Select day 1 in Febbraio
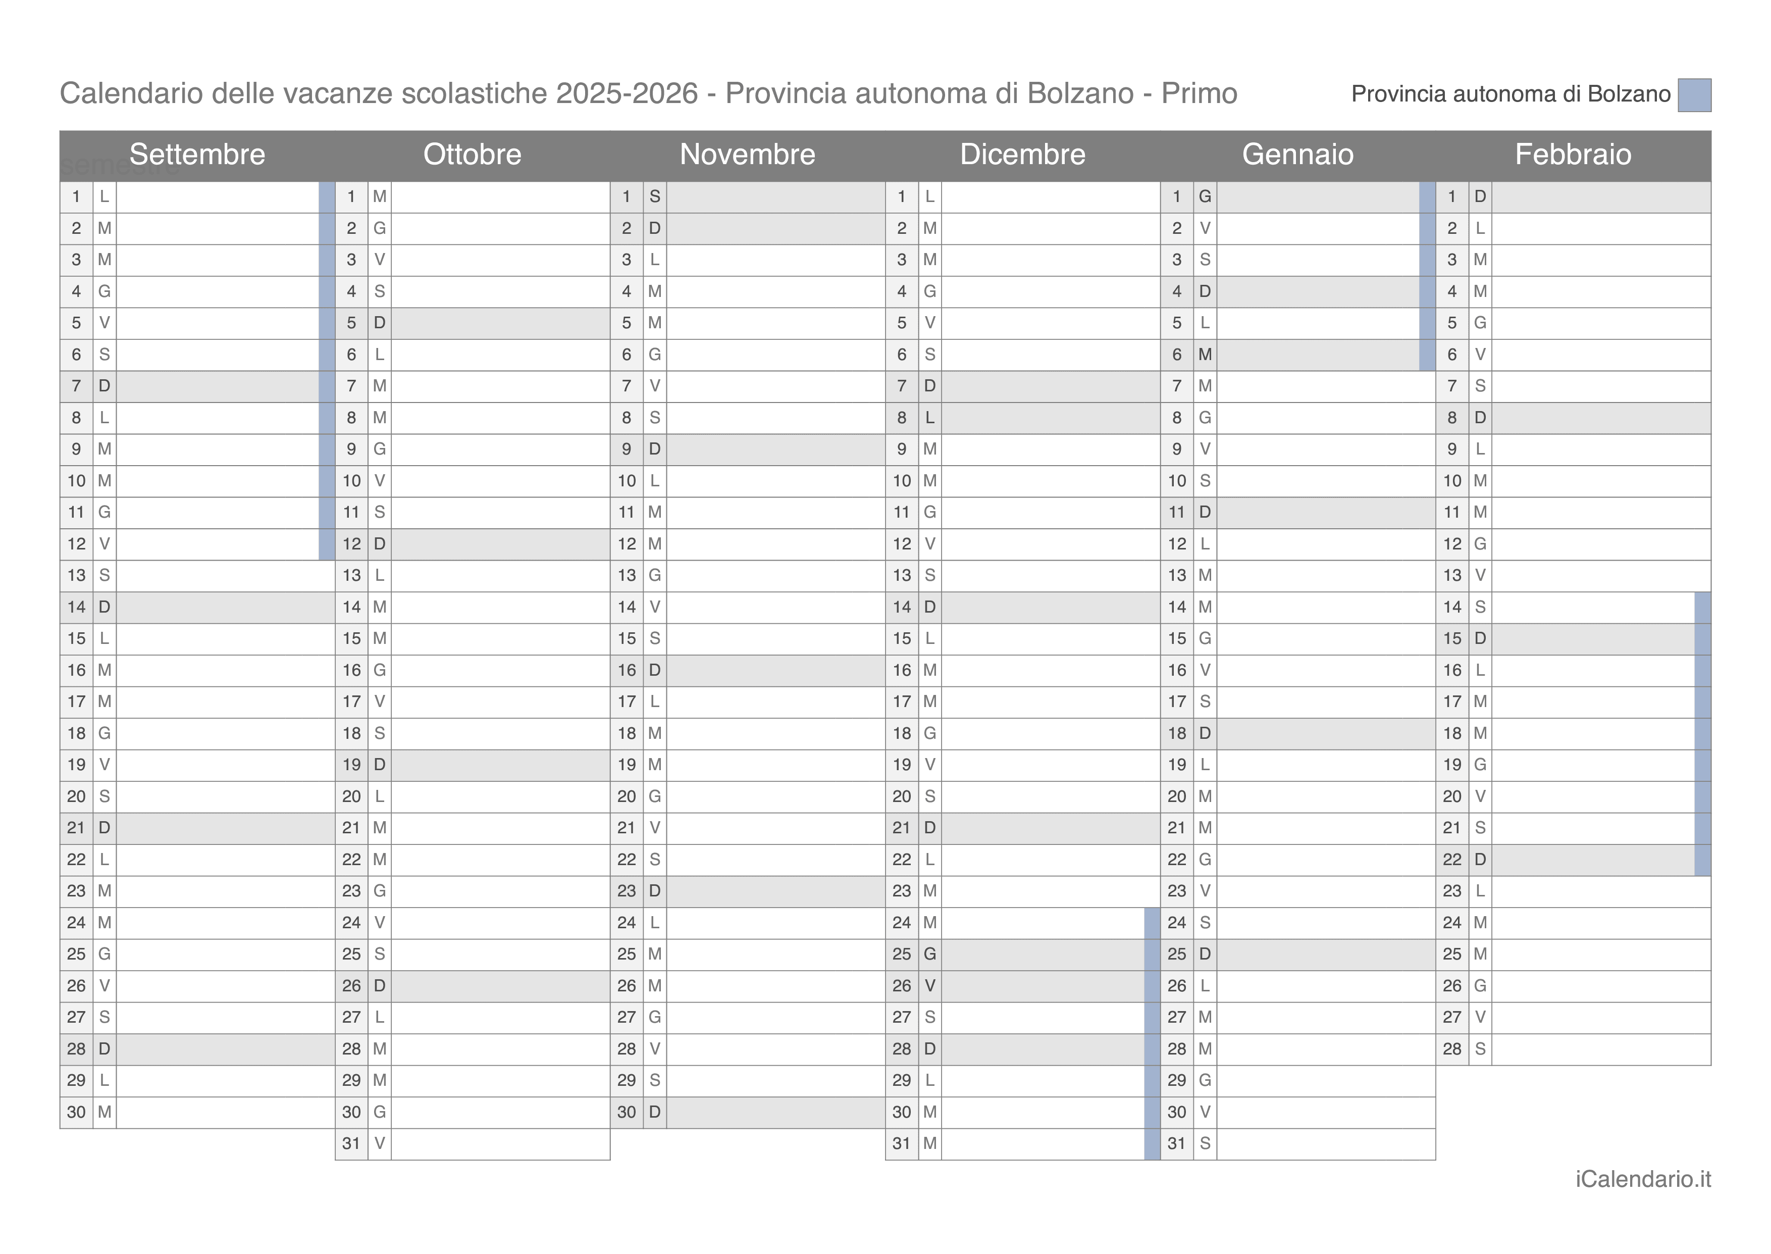The height and width of the screenshot is (1254, 1771). [1453, 197]
